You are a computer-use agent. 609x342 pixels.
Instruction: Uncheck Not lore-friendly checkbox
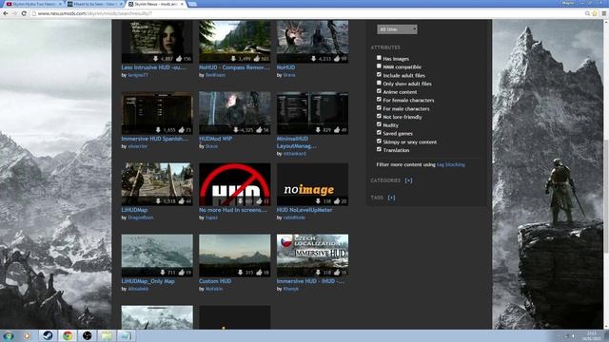click(x=379, y=116)
